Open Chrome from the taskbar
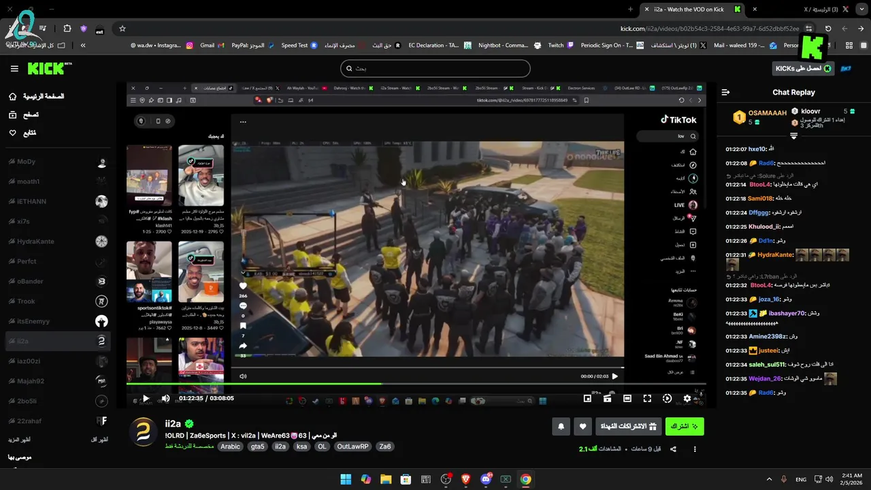The width and height of the screenshot is (871, 490). click(525, 479)
